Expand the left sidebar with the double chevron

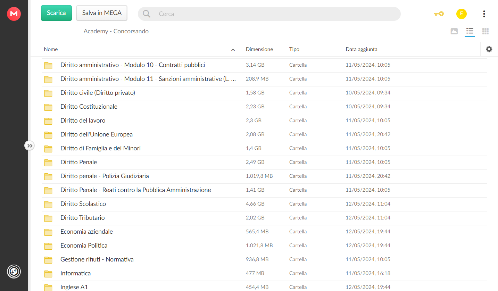click(30, 145)
